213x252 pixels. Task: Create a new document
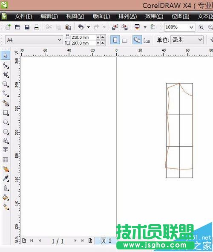click(8, 27)
